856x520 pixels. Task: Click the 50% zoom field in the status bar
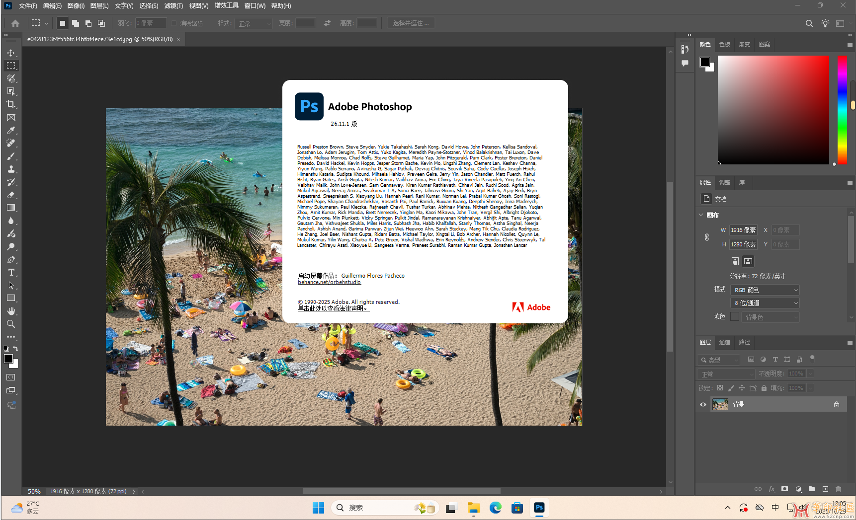point(34,491)
